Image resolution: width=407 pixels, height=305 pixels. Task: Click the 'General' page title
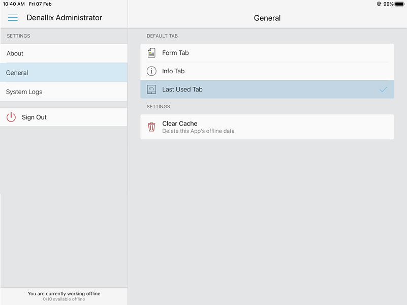(x=267, y=18)
